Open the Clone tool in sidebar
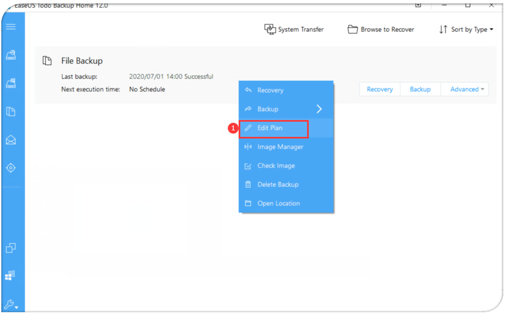 [x=11, y=248]
